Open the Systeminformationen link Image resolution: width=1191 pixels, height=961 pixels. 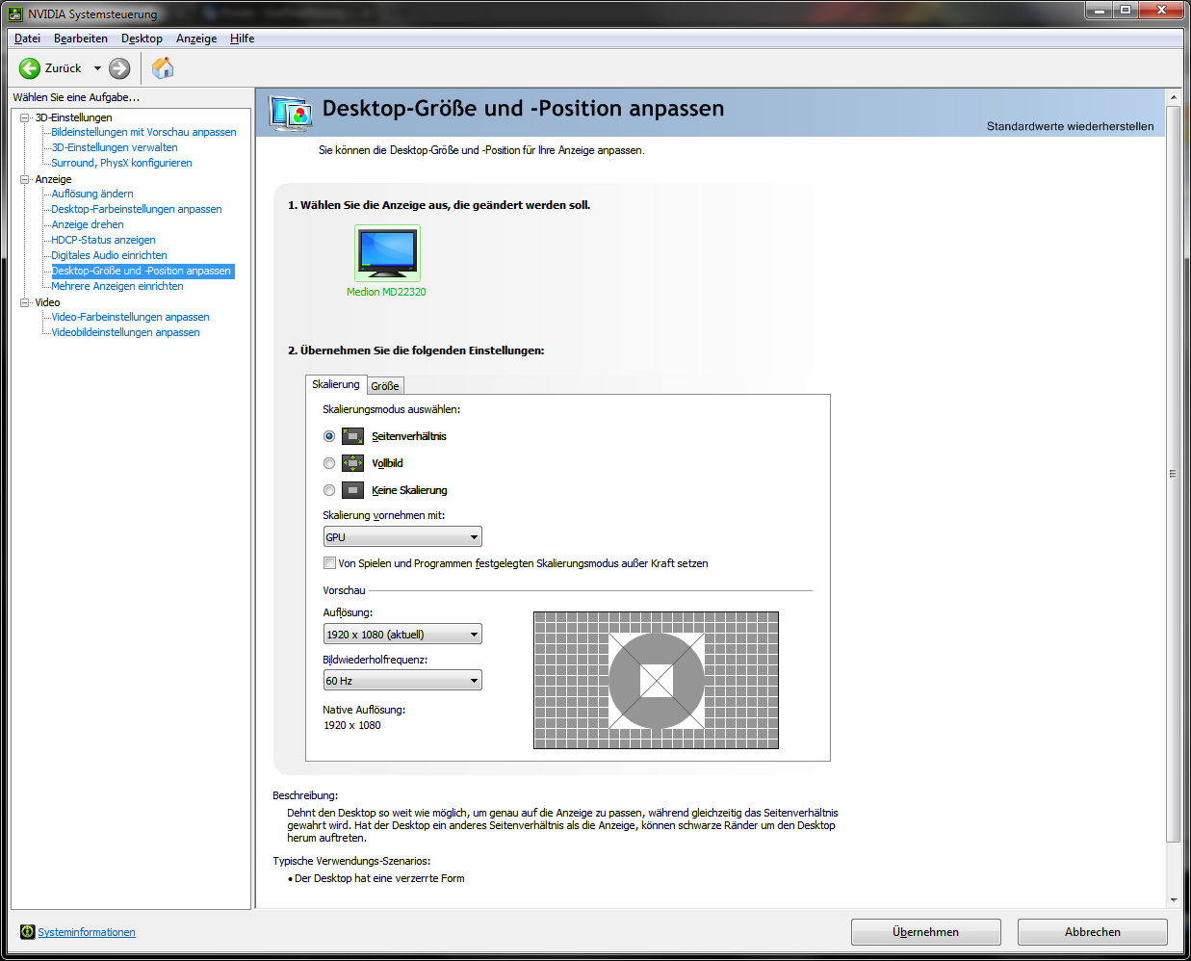[x=87, y=932]
